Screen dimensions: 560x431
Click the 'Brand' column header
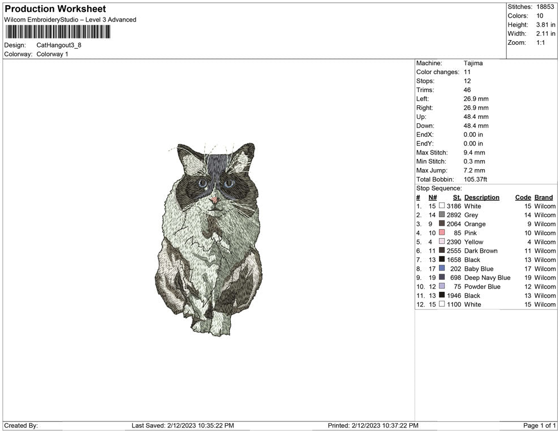click(544, 197)
